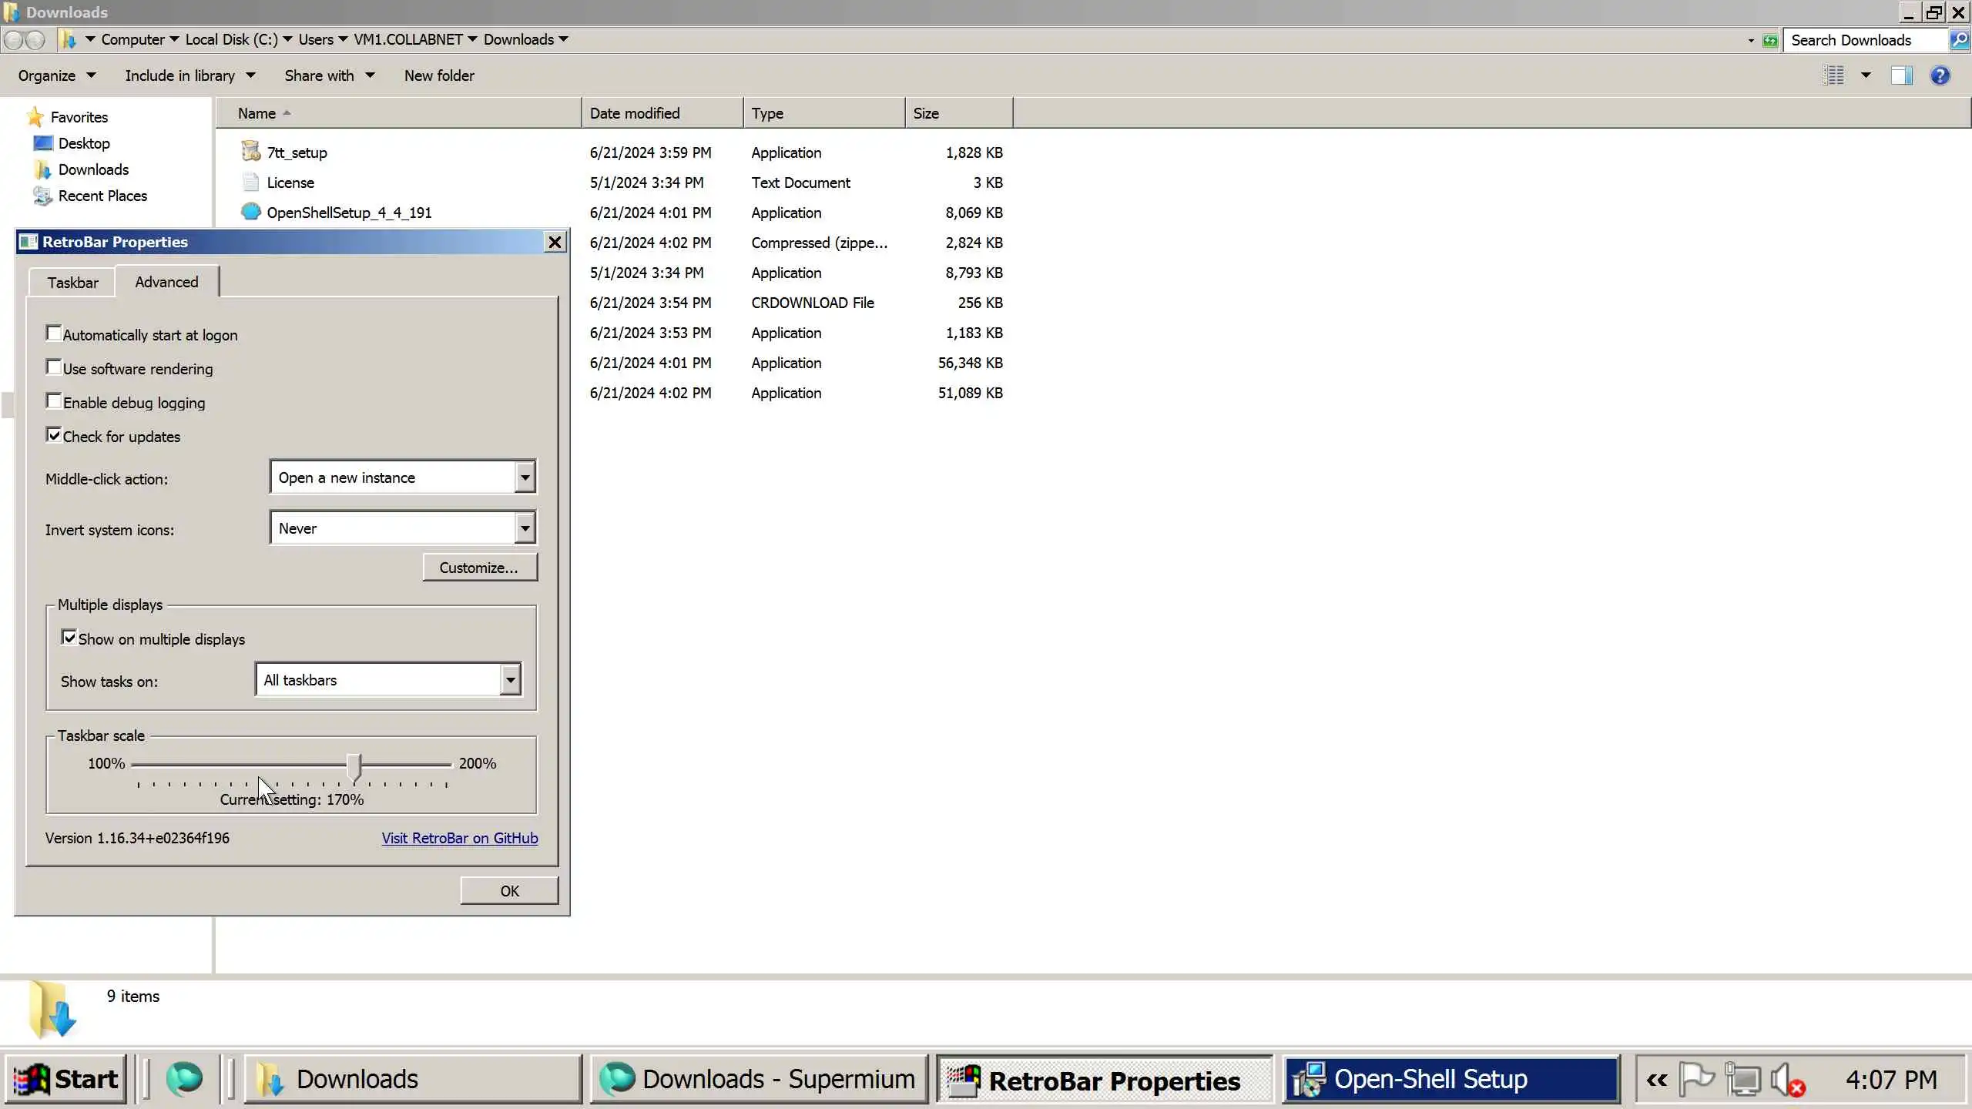Viewport: 1972px width, 1109px height.
Task: Open the Explorer help icon
Action: point(1940,75)
